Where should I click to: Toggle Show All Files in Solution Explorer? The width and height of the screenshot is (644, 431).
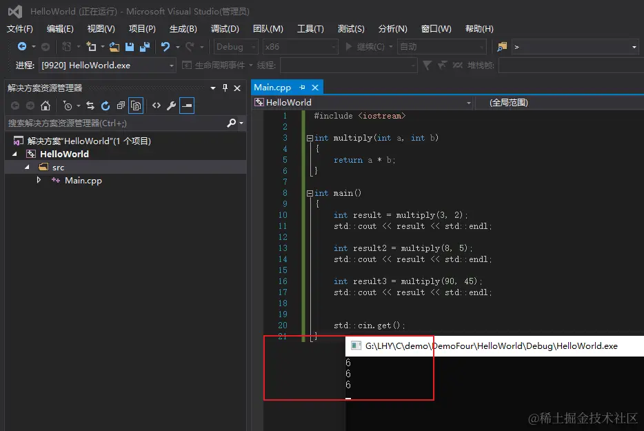pos(136,106)
